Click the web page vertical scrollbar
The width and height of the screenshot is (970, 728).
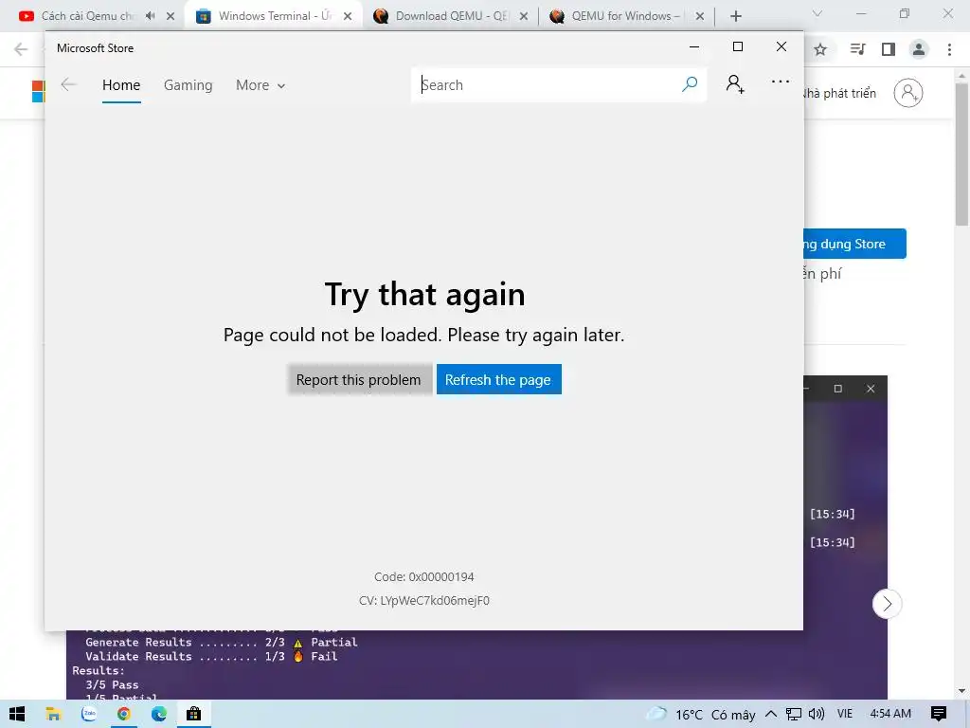coord(962,155)
